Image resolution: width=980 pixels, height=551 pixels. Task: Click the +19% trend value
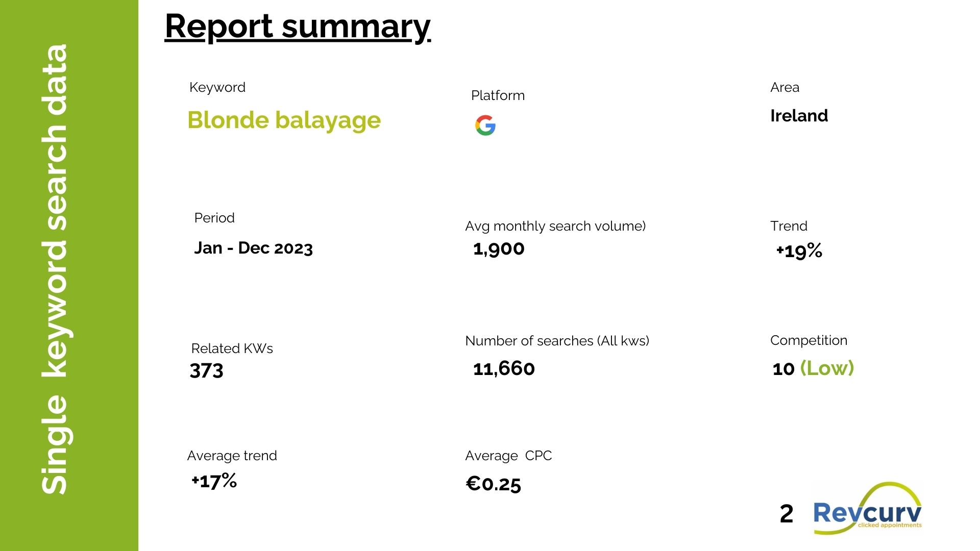pos(799,251)
